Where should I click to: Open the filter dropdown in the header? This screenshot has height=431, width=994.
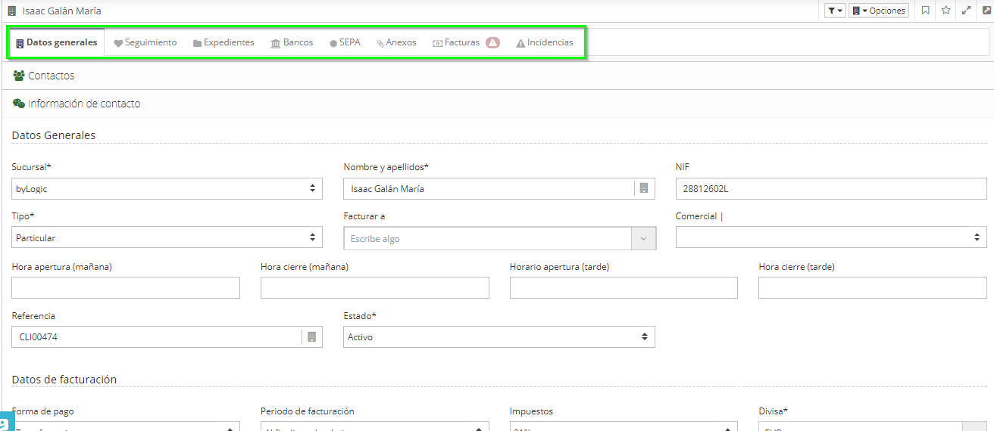point(835,11)
